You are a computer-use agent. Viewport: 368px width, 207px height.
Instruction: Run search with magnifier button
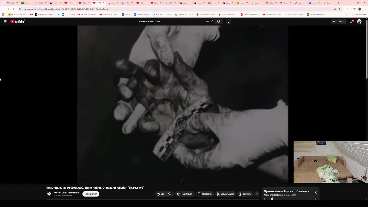[219, 22]
